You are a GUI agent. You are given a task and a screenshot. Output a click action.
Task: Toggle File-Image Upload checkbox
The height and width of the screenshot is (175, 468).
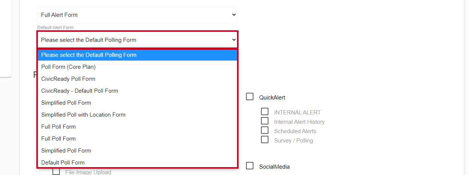[56, 172]
